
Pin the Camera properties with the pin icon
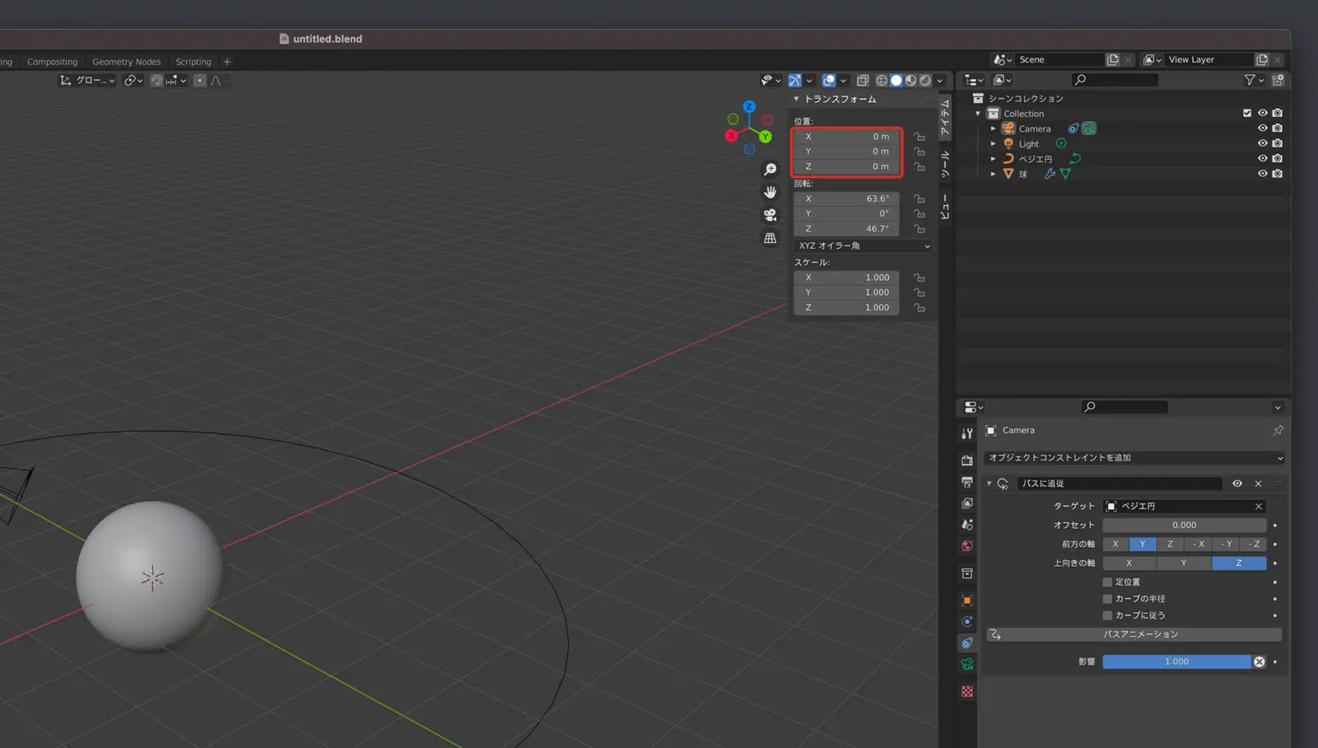[x=1278, y=431]
